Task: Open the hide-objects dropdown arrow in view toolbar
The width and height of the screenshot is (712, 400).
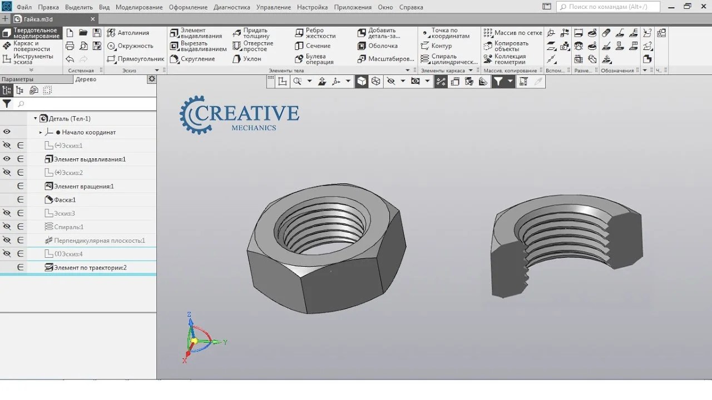Action: (403, 82)
